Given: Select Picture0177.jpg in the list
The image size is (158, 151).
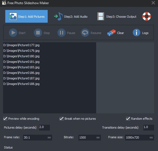Looking at the screenshot, I should tap(49, 45).
